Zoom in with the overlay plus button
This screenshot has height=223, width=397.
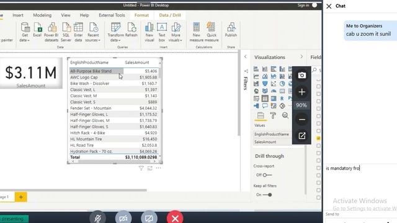point(301,92)
